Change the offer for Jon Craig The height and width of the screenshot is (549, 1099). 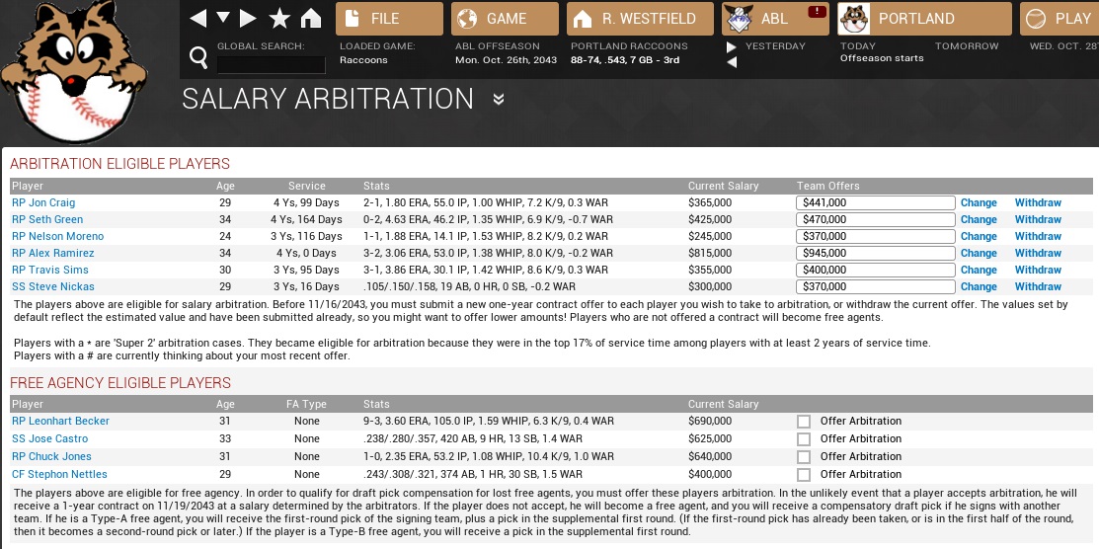[979, 202]
